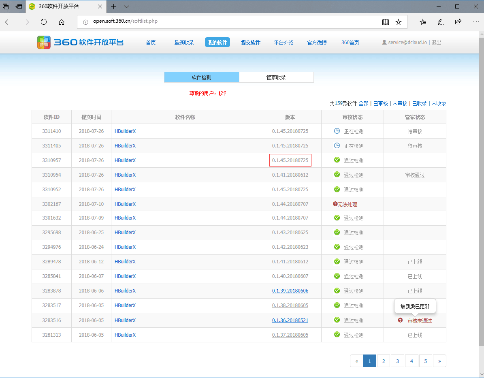Switch to the 管家收录 tab
The width and height of the screenshot is (484, 378).
coord(276,77)
